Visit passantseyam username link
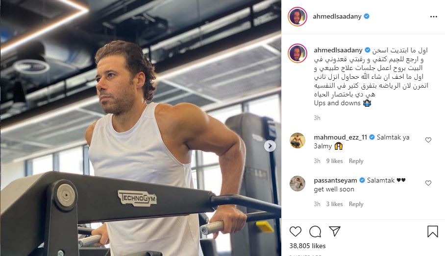This screenshot has height=256, width=445. [x=335, y=180]
